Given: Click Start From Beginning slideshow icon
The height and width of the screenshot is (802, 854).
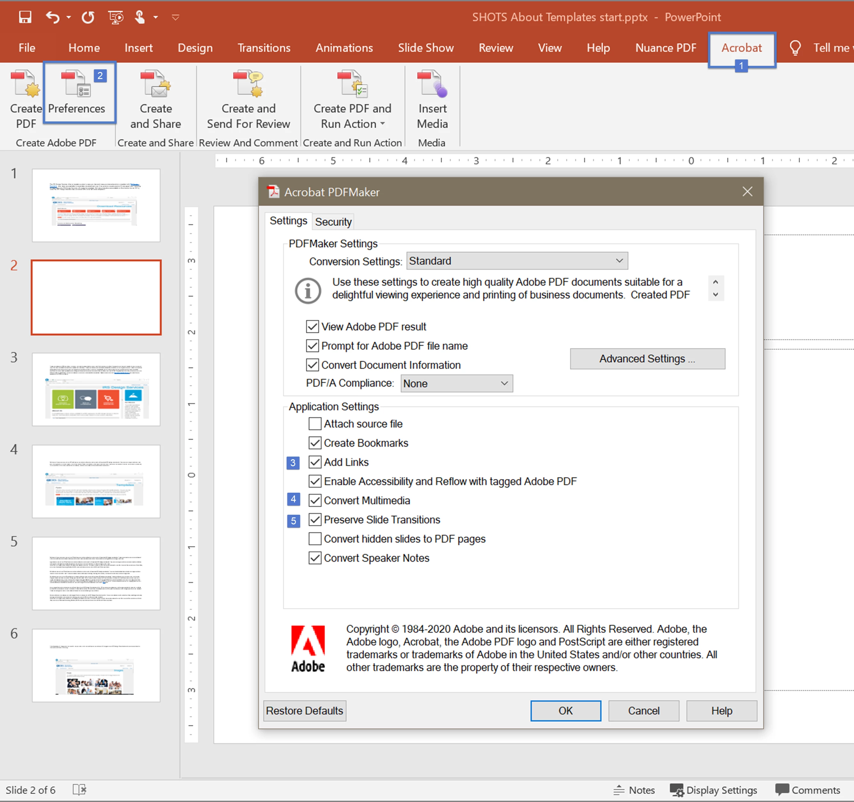Looking at the screenshot, I should (x=116, y=17).
